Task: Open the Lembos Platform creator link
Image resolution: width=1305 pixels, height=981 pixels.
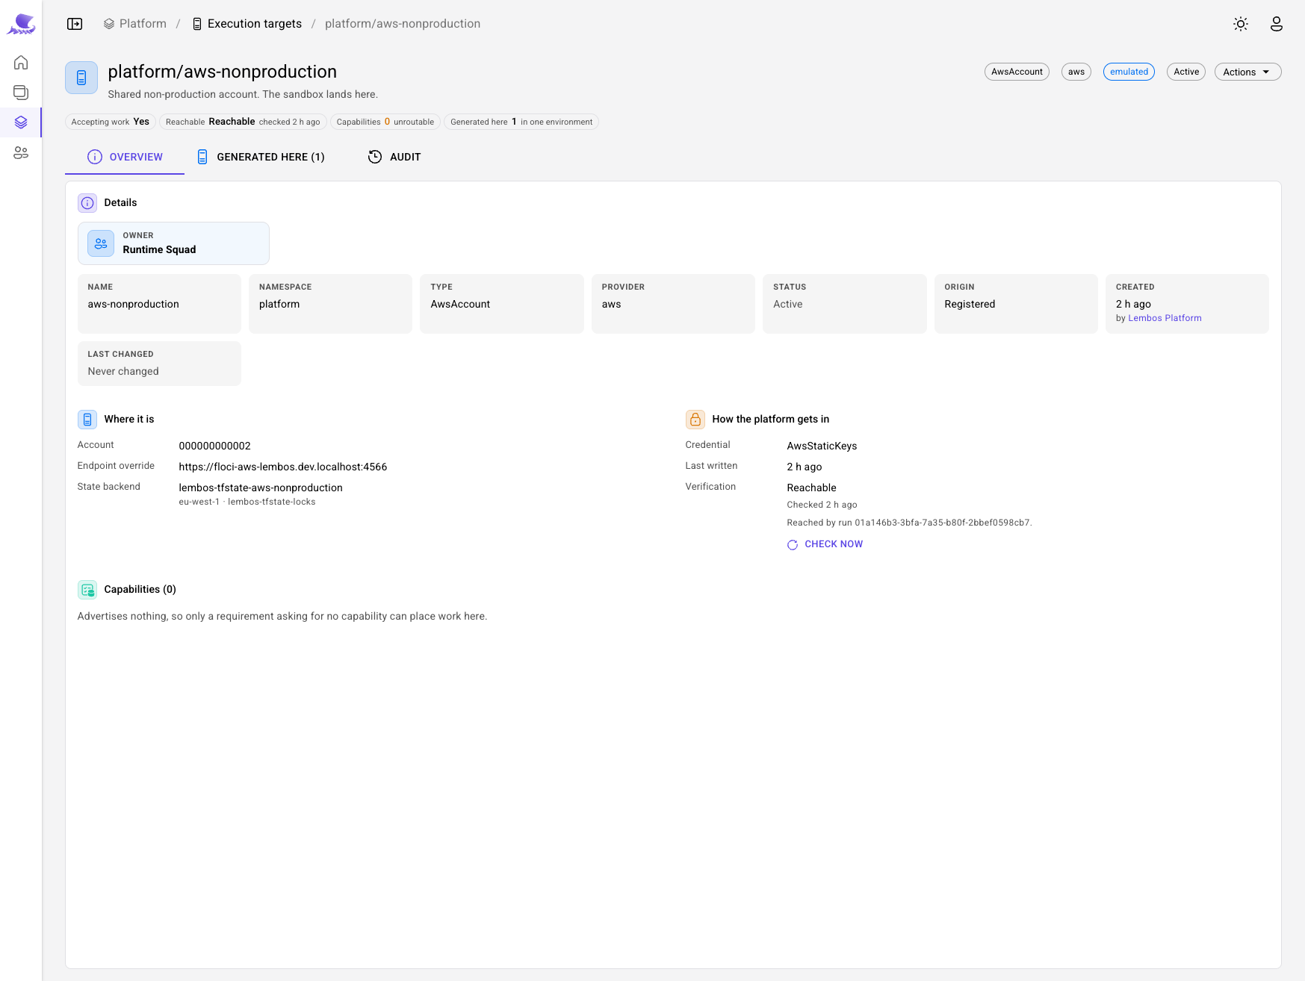Action: (x=1165, y=318)
